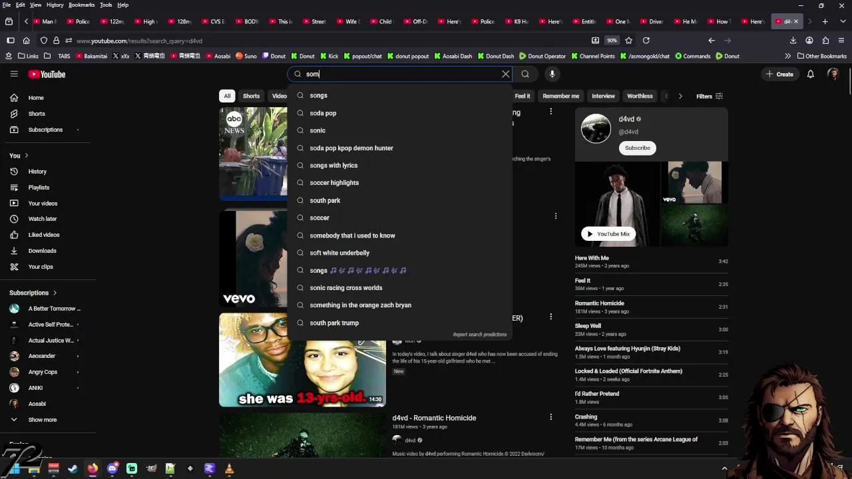Open the account avatar menu
The height and width of the screenshot is (479, 852).
coord(833,74)
